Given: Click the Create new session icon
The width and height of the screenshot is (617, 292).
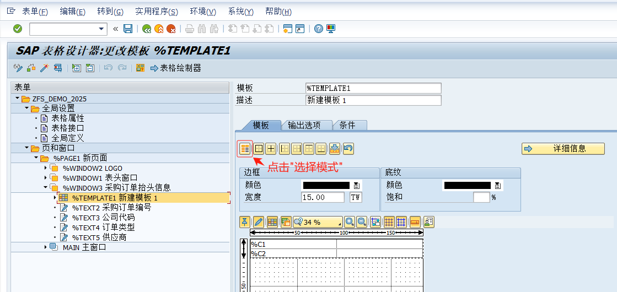Looking at the screenshot, I should (x=288, y=29).
